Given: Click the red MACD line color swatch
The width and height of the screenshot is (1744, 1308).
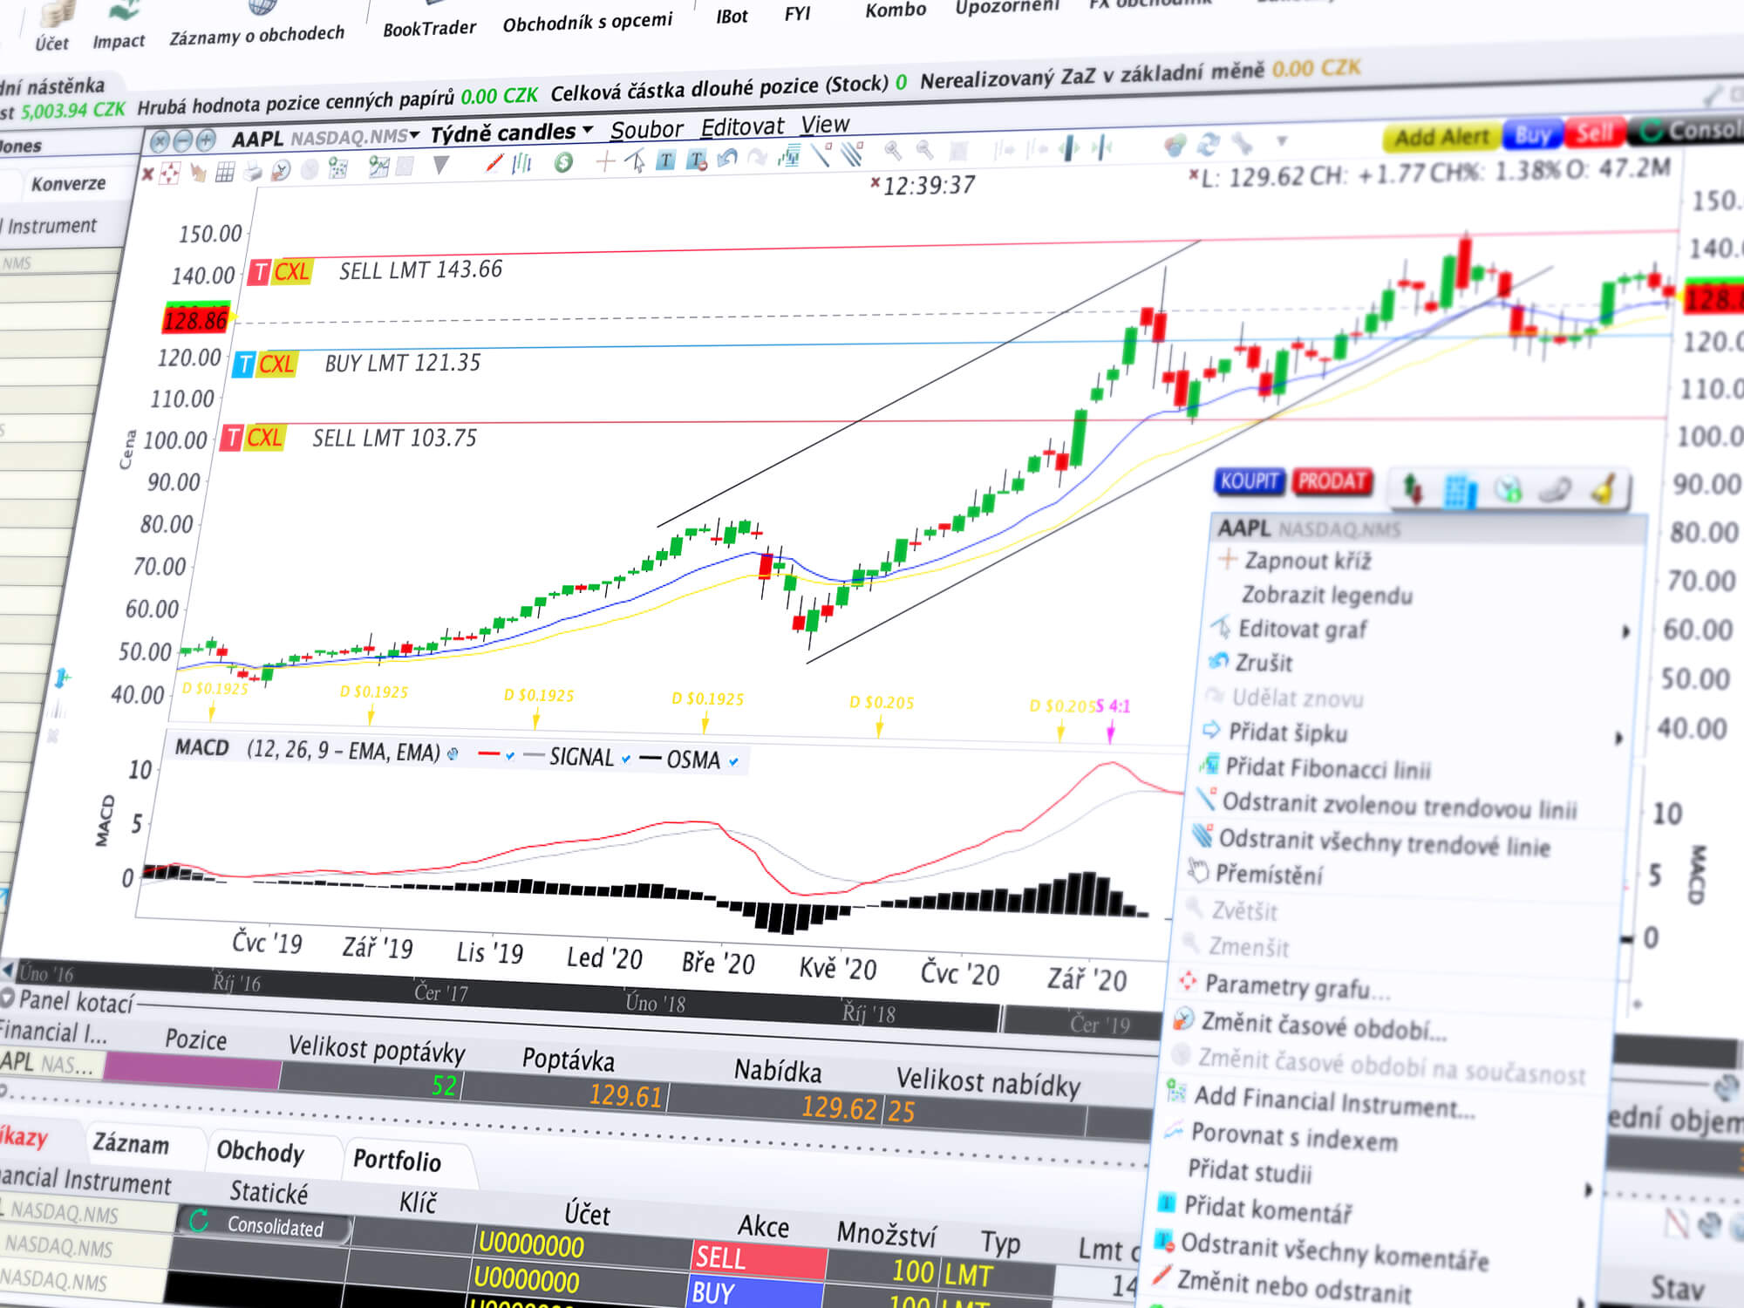Looking at the screenshot, I should point(489,753).
